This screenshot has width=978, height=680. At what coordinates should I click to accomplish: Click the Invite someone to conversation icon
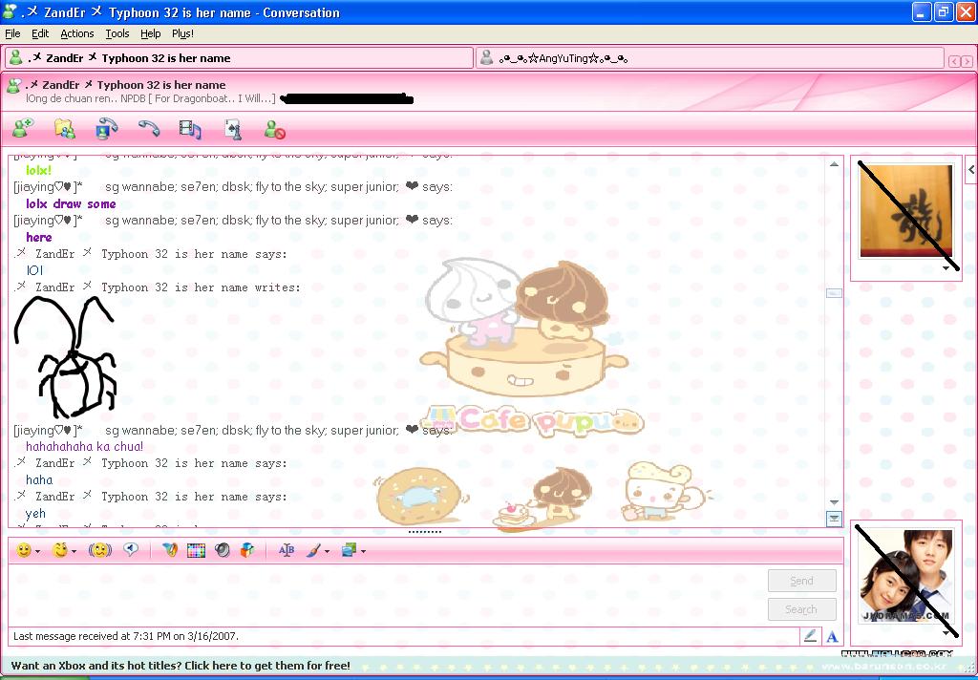click(x=23, y=129)
